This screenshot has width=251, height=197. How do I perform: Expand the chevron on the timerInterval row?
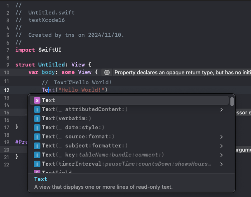(221, 164)
